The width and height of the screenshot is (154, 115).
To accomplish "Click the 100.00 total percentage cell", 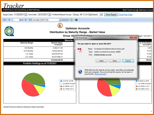I will pos(148,60).
